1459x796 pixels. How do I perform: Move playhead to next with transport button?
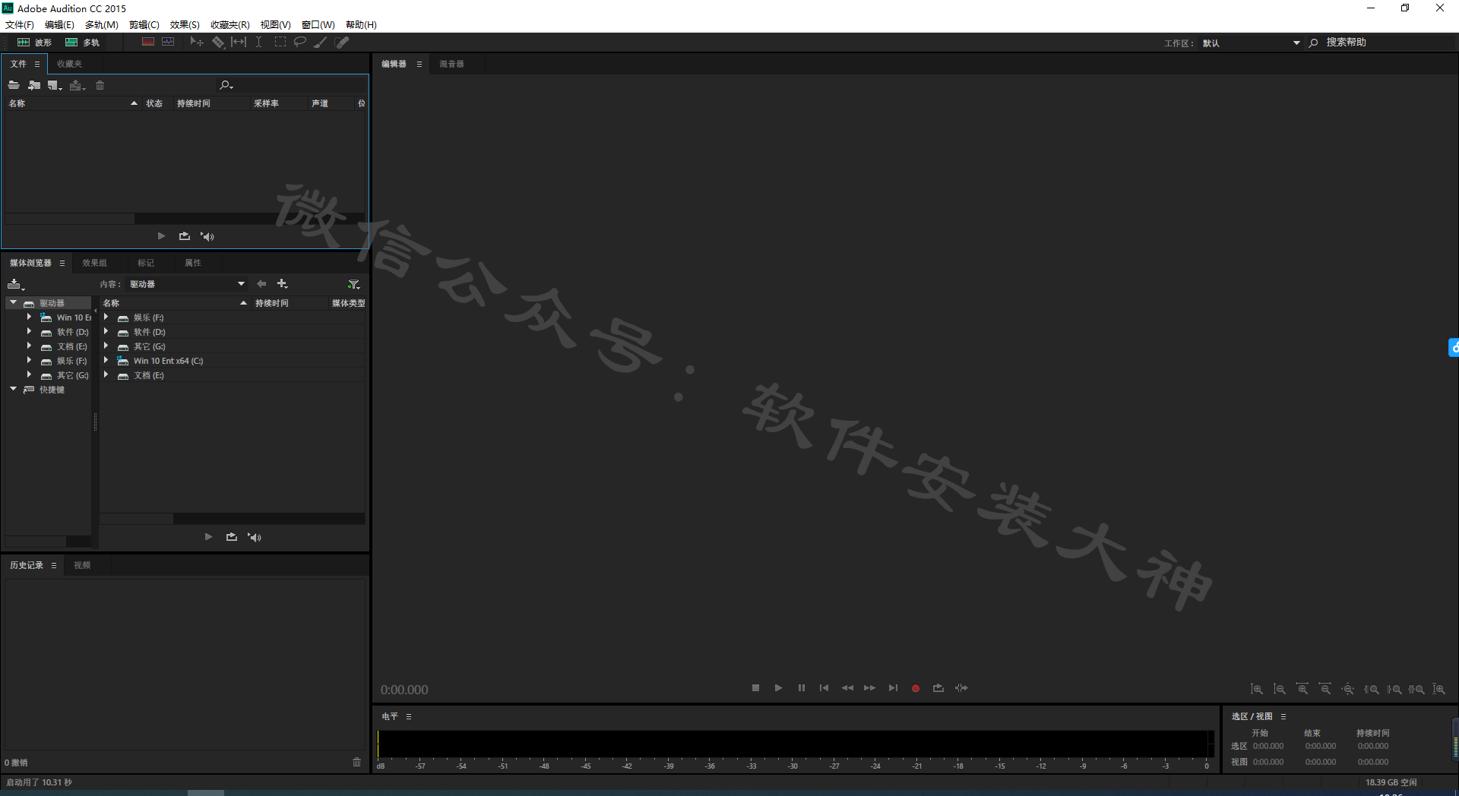click(x=893, y=688)
